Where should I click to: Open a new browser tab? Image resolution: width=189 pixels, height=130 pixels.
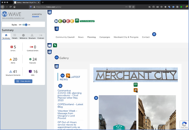tap(43, 2)
